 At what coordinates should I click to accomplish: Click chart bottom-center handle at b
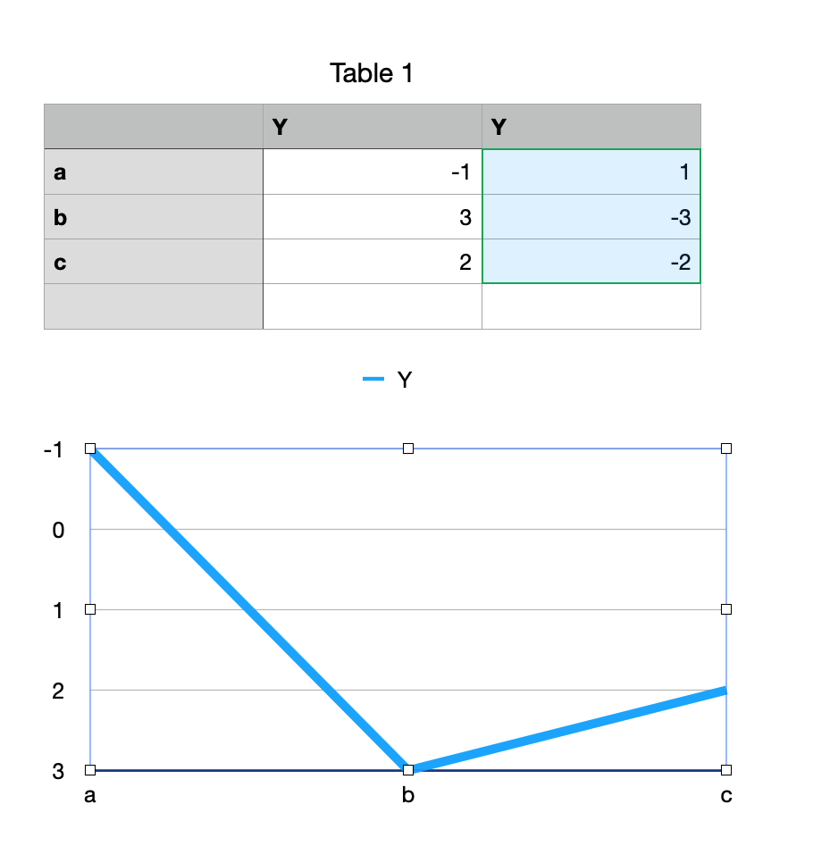(408, 770)
